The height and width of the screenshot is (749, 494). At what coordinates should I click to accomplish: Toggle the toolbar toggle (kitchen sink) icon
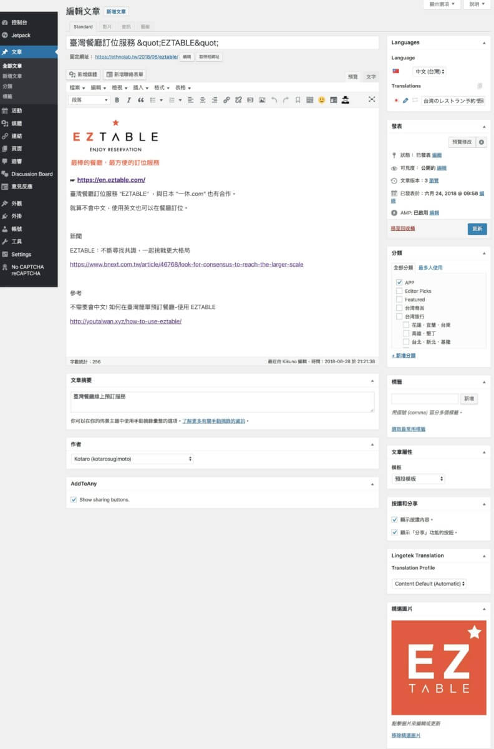click(310, 100)
